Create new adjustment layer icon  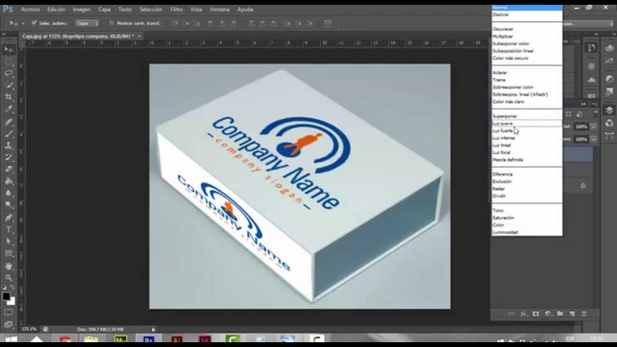(548, 314)
